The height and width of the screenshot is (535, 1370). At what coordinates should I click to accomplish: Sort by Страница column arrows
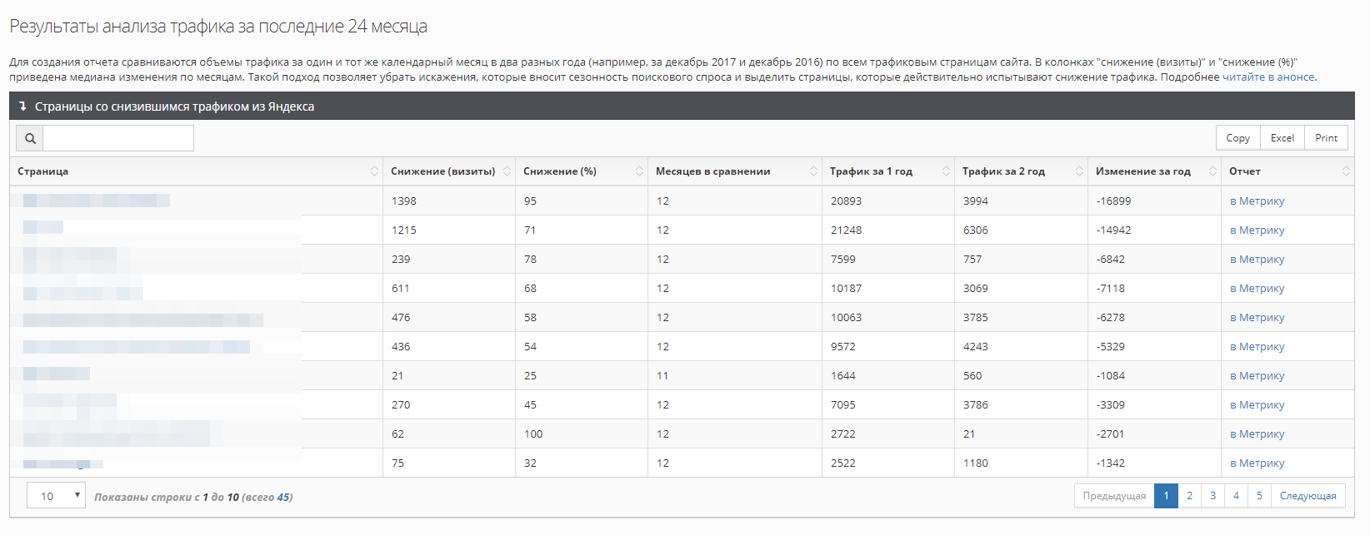coord(374,171)
